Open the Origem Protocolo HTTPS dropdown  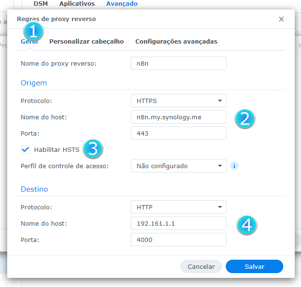(178, 101)
